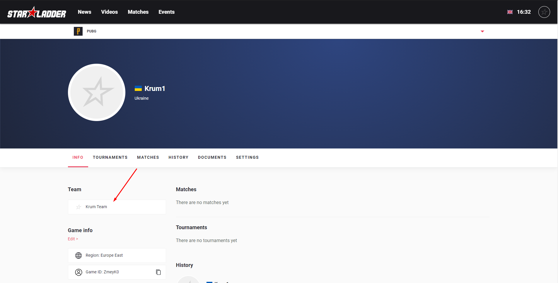
Task: Click the UK flag language icon
Action: click(x=510, y=12)
